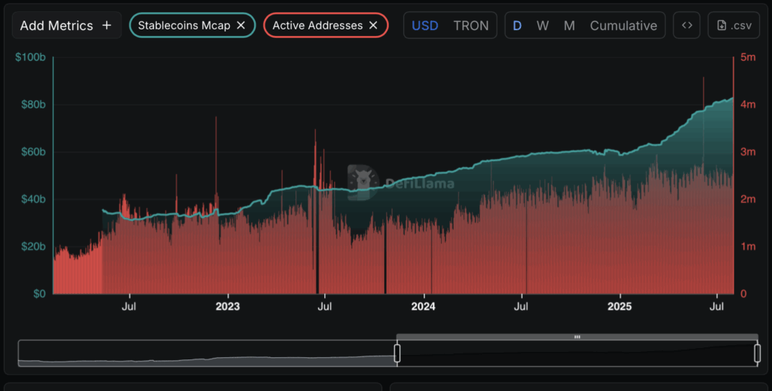
Task: Click $40b label on left axis
Action: (x=33, y=199)
